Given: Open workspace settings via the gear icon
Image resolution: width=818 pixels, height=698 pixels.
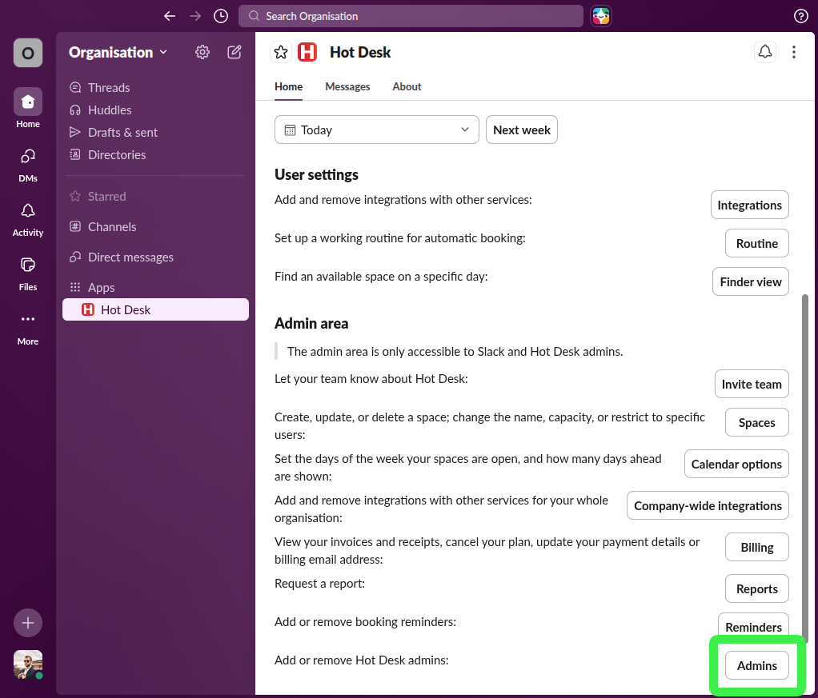Looking at the screenshot, I should (202, 51).
